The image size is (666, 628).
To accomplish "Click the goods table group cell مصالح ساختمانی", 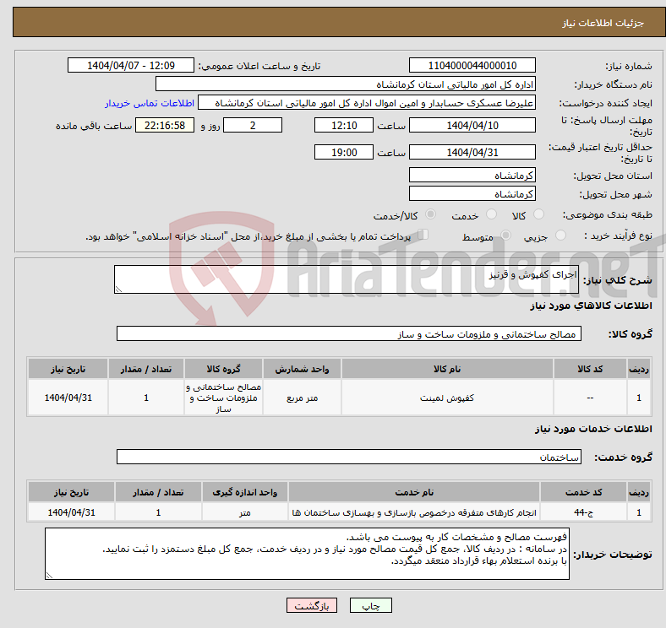I will tap(223, 398).
